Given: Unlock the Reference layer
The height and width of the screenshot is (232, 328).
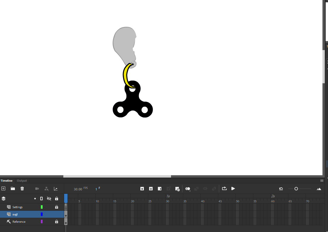Looking at the screenshot, I should click(x=57, y=222).
